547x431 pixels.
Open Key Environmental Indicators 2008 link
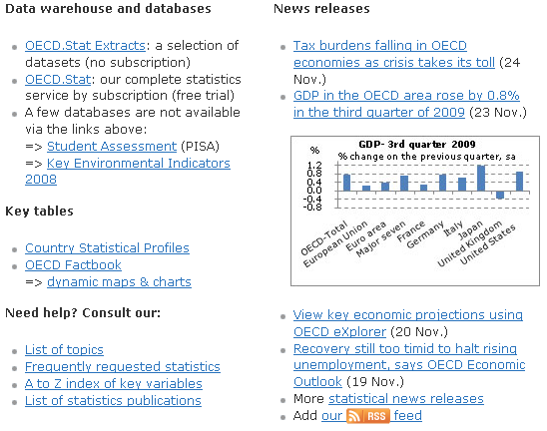[x=128, y=172]
